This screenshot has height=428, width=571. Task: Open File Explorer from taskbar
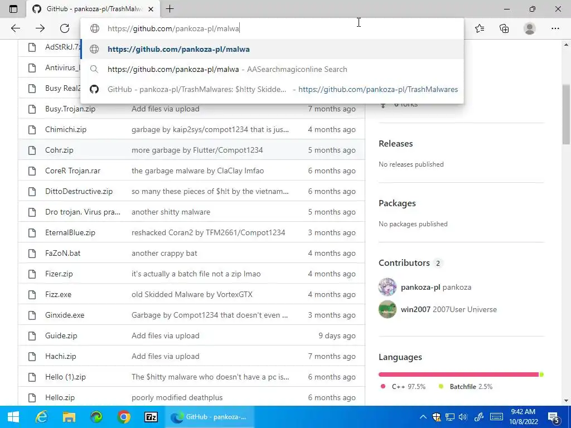pyautogui.click(x=69, y=417)
